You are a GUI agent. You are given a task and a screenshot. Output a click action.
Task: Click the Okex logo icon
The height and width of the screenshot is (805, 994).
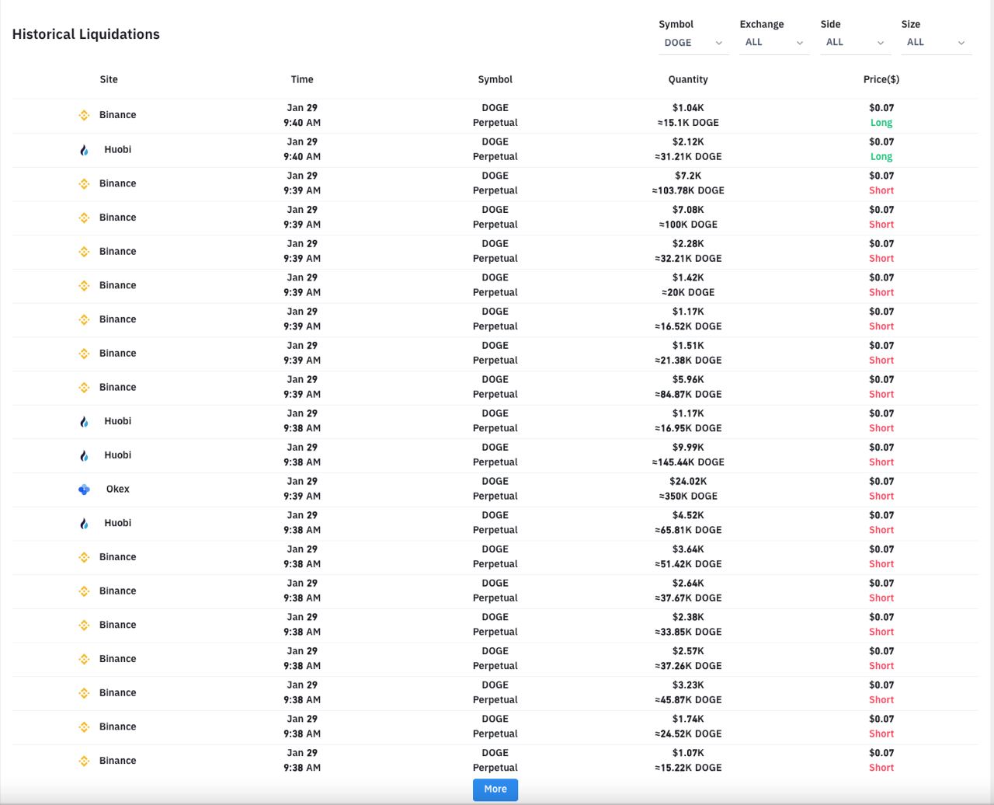coord(84,490)
